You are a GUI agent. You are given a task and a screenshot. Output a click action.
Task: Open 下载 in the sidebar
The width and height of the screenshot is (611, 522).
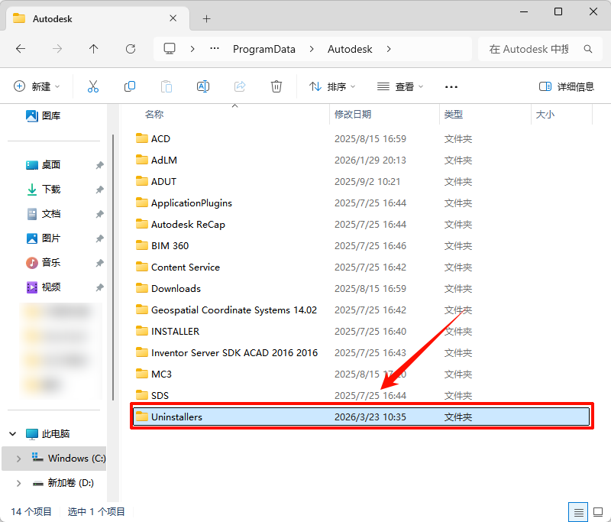[50, 189]
